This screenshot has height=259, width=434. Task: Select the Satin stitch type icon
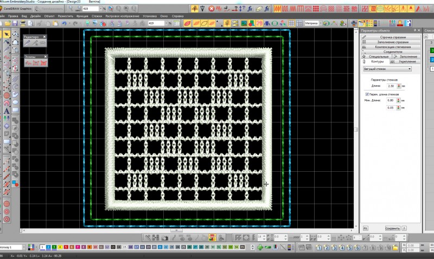277,9
